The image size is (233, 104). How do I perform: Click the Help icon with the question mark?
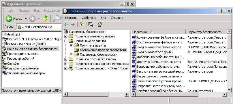[x=99, y=25]
